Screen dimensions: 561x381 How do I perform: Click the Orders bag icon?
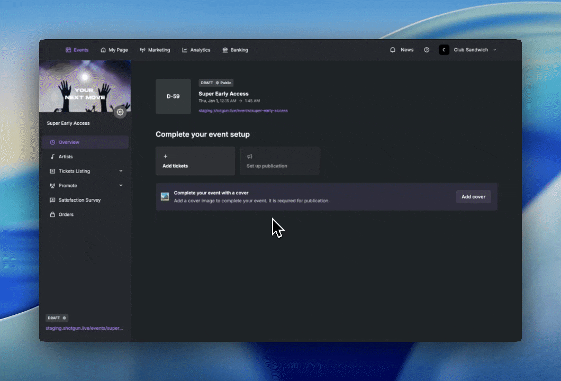[x=52, y=215]
